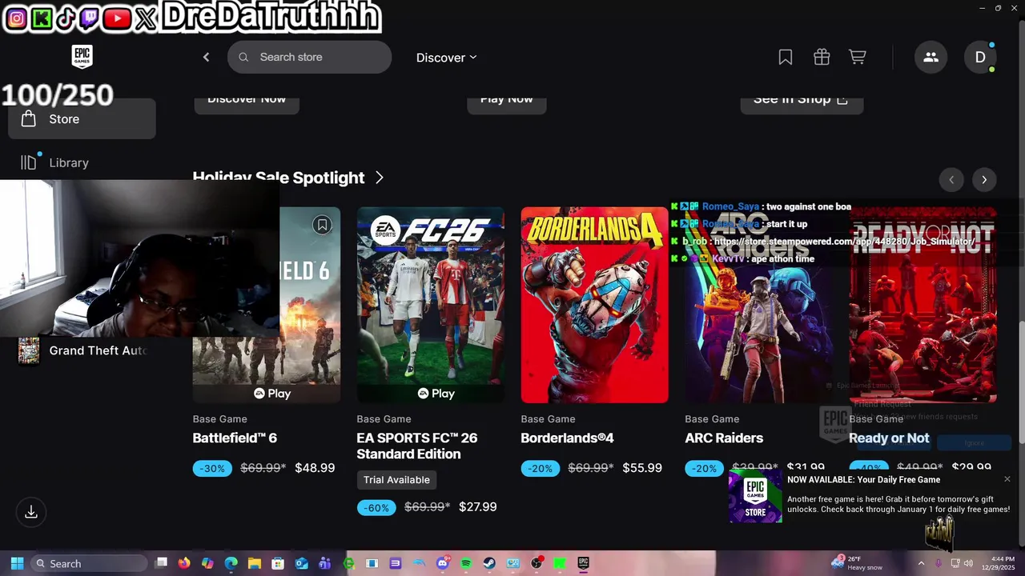Open Task View on the taskbar
This screenshot has width=1025, height=576.
tap(161, 562)
